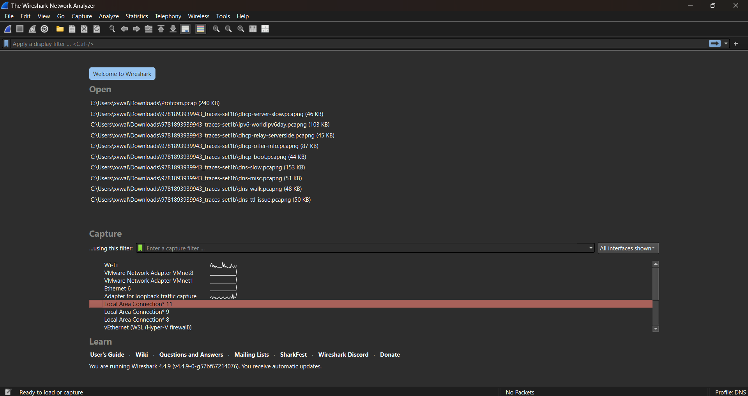Image resolution: width=748 pixels, height=396 pixels.
Task: Open the Go menu
Action: tap(61, 16)
